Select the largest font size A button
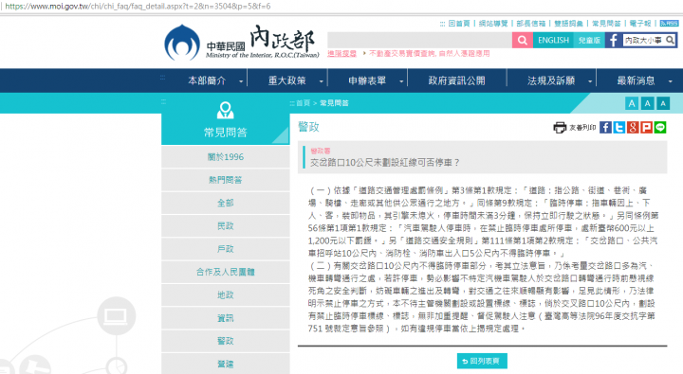Screen dimensions: 683x374 point(632,103)
